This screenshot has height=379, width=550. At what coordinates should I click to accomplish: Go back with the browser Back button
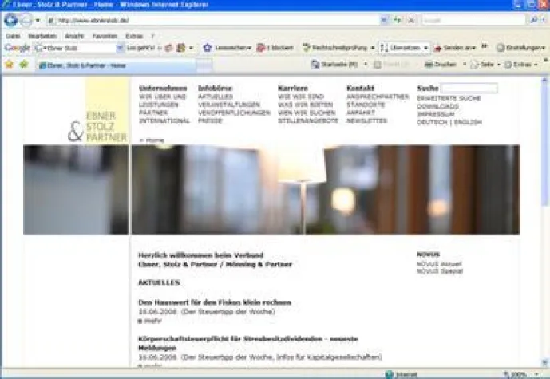(10, 20)
